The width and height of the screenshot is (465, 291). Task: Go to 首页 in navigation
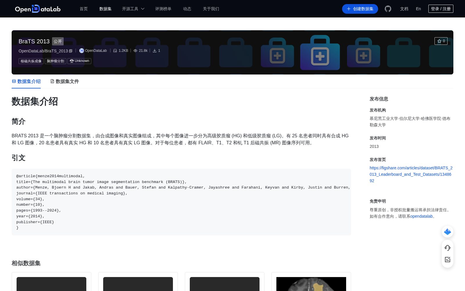coord(84,9)
